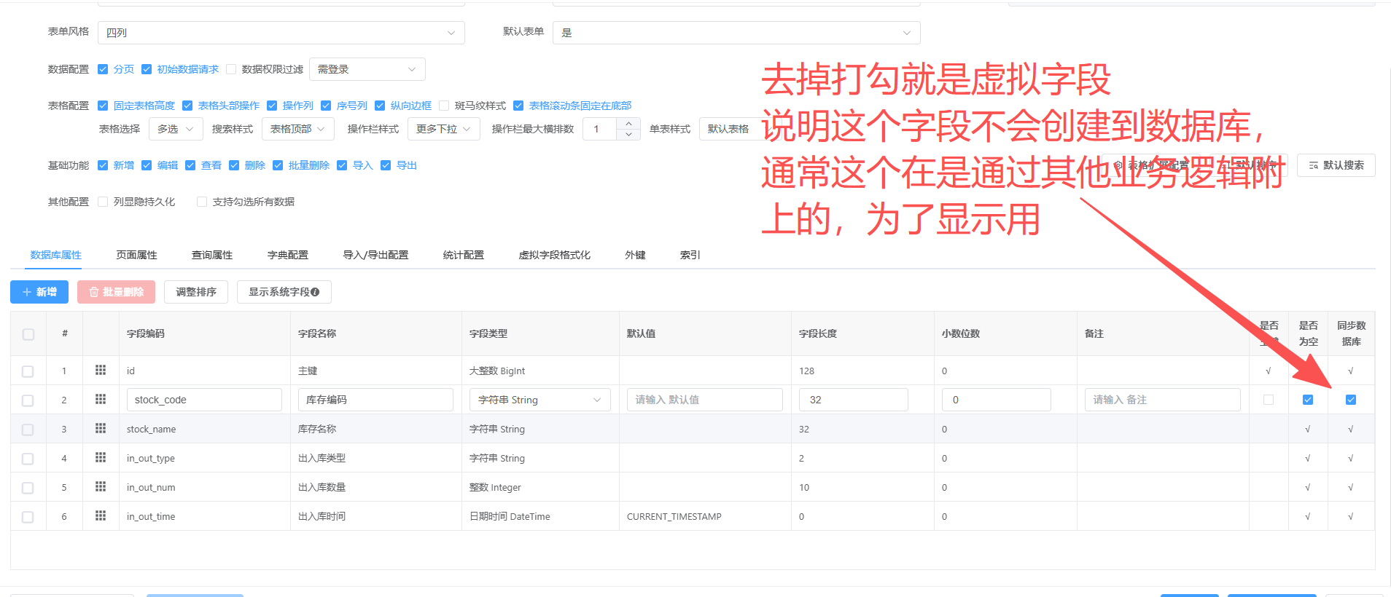Click drag handle icon for in_out_time row
The width and height of the screenshot is (1391, 597).
101,515
